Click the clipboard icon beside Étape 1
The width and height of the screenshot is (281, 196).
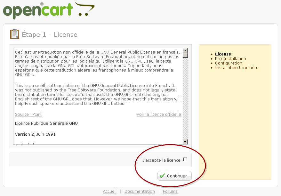pyautogui.click(x=15, y=34)
